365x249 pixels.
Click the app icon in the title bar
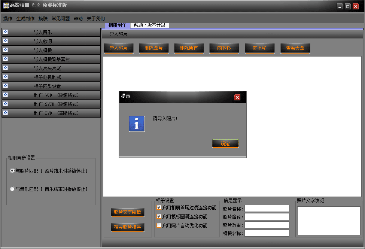click(6, 6)
